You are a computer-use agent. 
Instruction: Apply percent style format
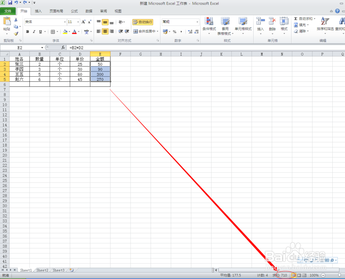pos(175,32)
